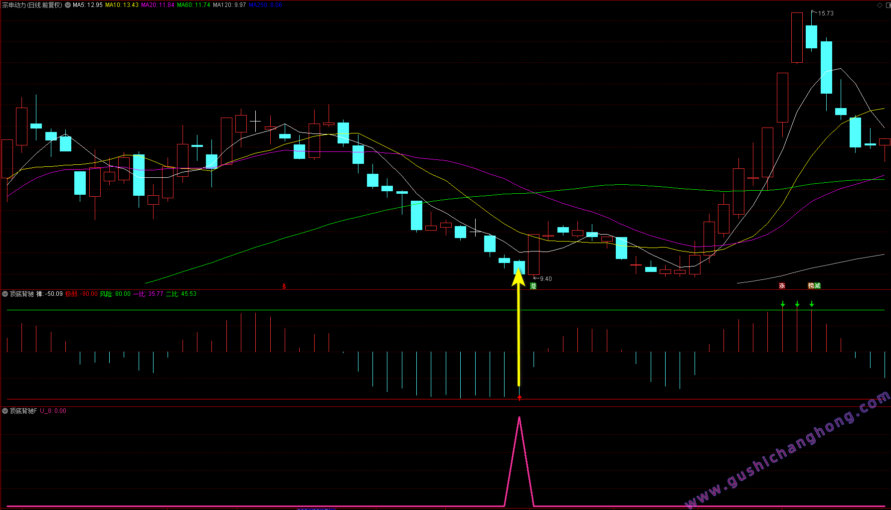Screen dimensions: 891x510
Task: Click the first green down-arrow signal marker
Action: 783,304
